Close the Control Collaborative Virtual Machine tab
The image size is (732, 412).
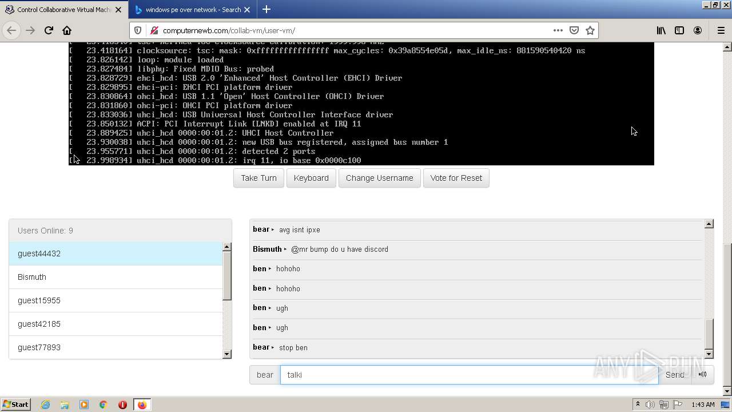click(119, 10)
